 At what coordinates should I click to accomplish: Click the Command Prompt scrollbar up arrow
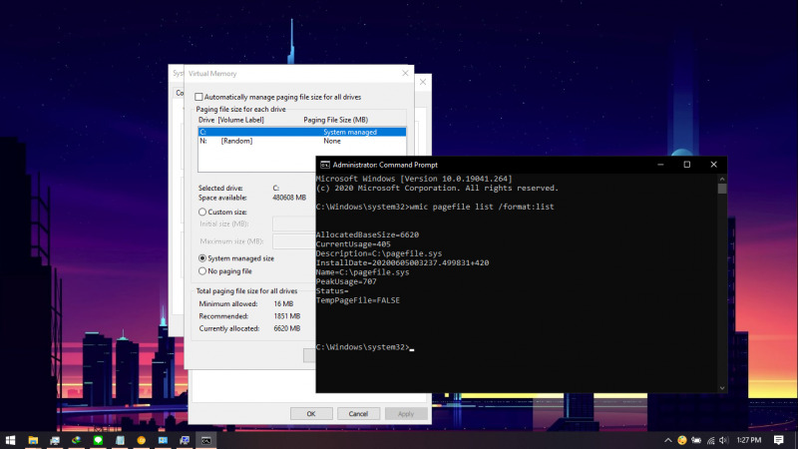click(x=722, y=179)
